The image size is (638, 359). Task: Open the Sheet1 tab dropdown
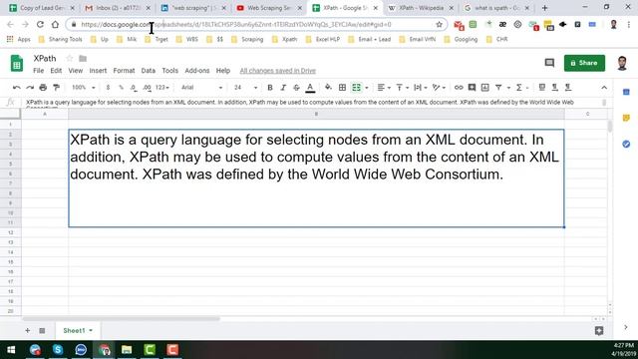(91, 330)
